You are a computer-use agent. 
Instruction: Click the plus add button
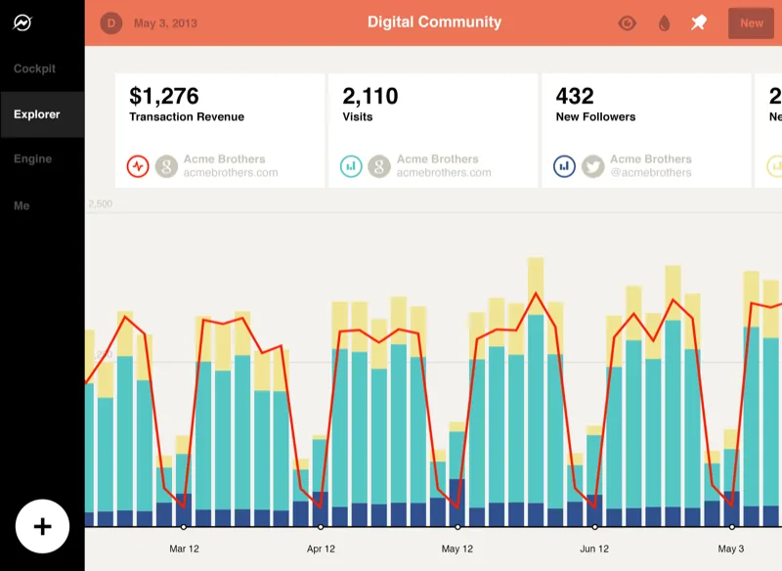[x=42, y=526]
